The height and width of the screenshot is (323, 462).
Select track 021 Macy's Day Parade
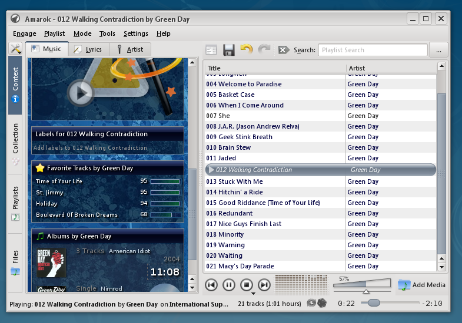point(321,266)
